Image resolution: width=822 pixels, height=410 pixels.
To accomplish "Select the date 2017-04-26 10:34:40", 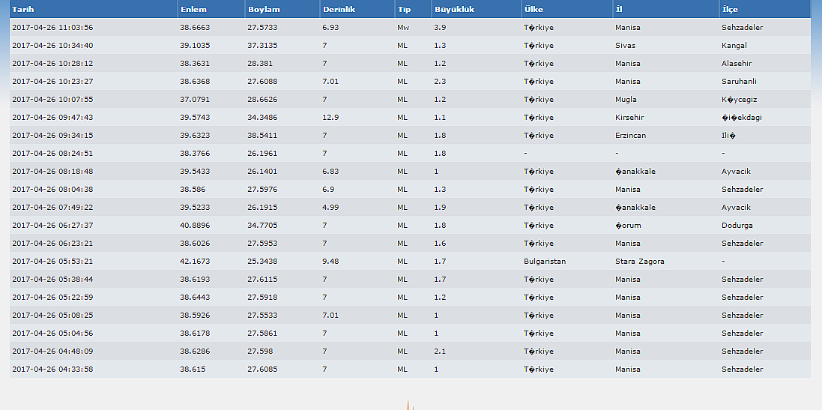I will tap(52, 45).
